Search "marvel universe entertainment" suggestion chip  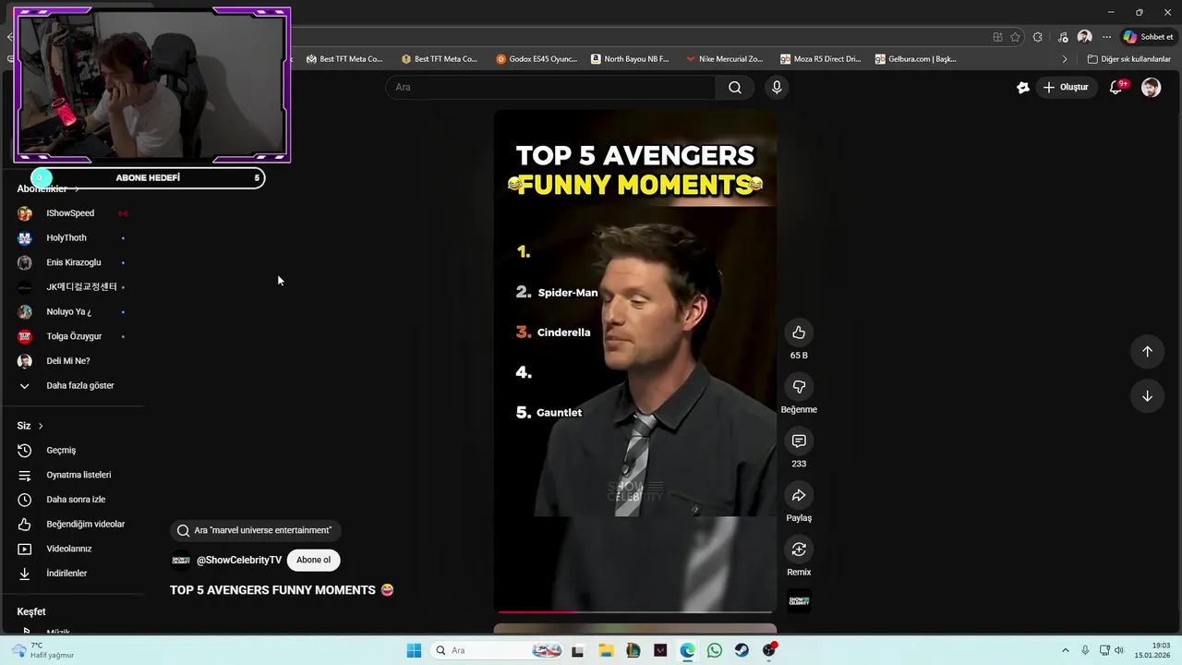click(x=254, y=530)
